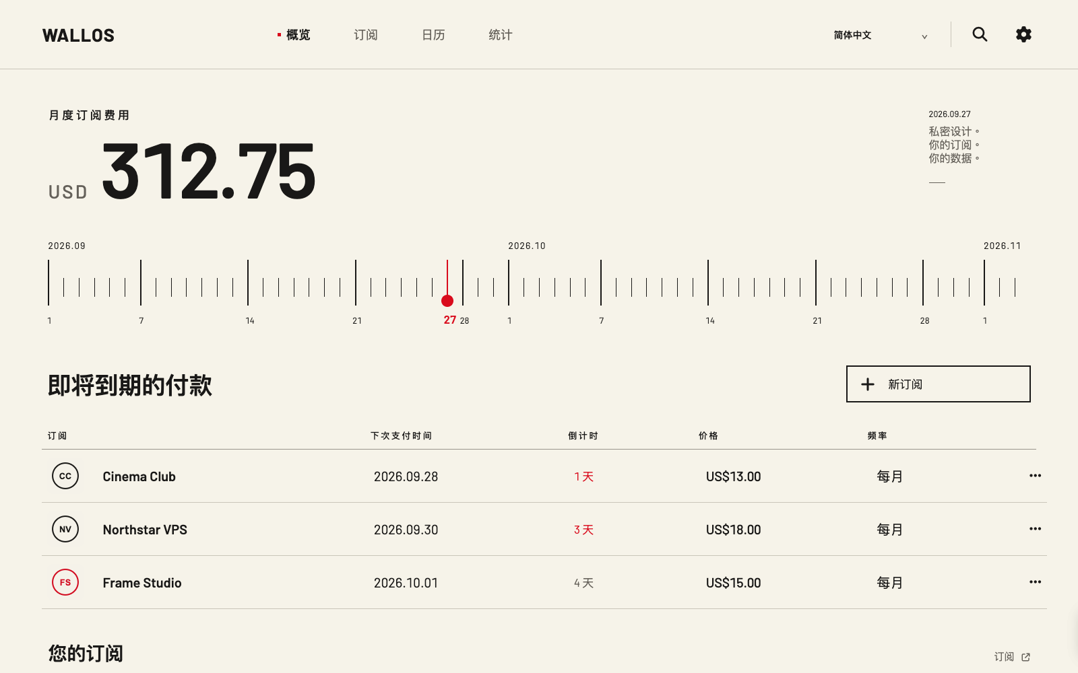1078x673 pixels.
Task: Click the US$15.00 price
Action: [x=733, y=583]
